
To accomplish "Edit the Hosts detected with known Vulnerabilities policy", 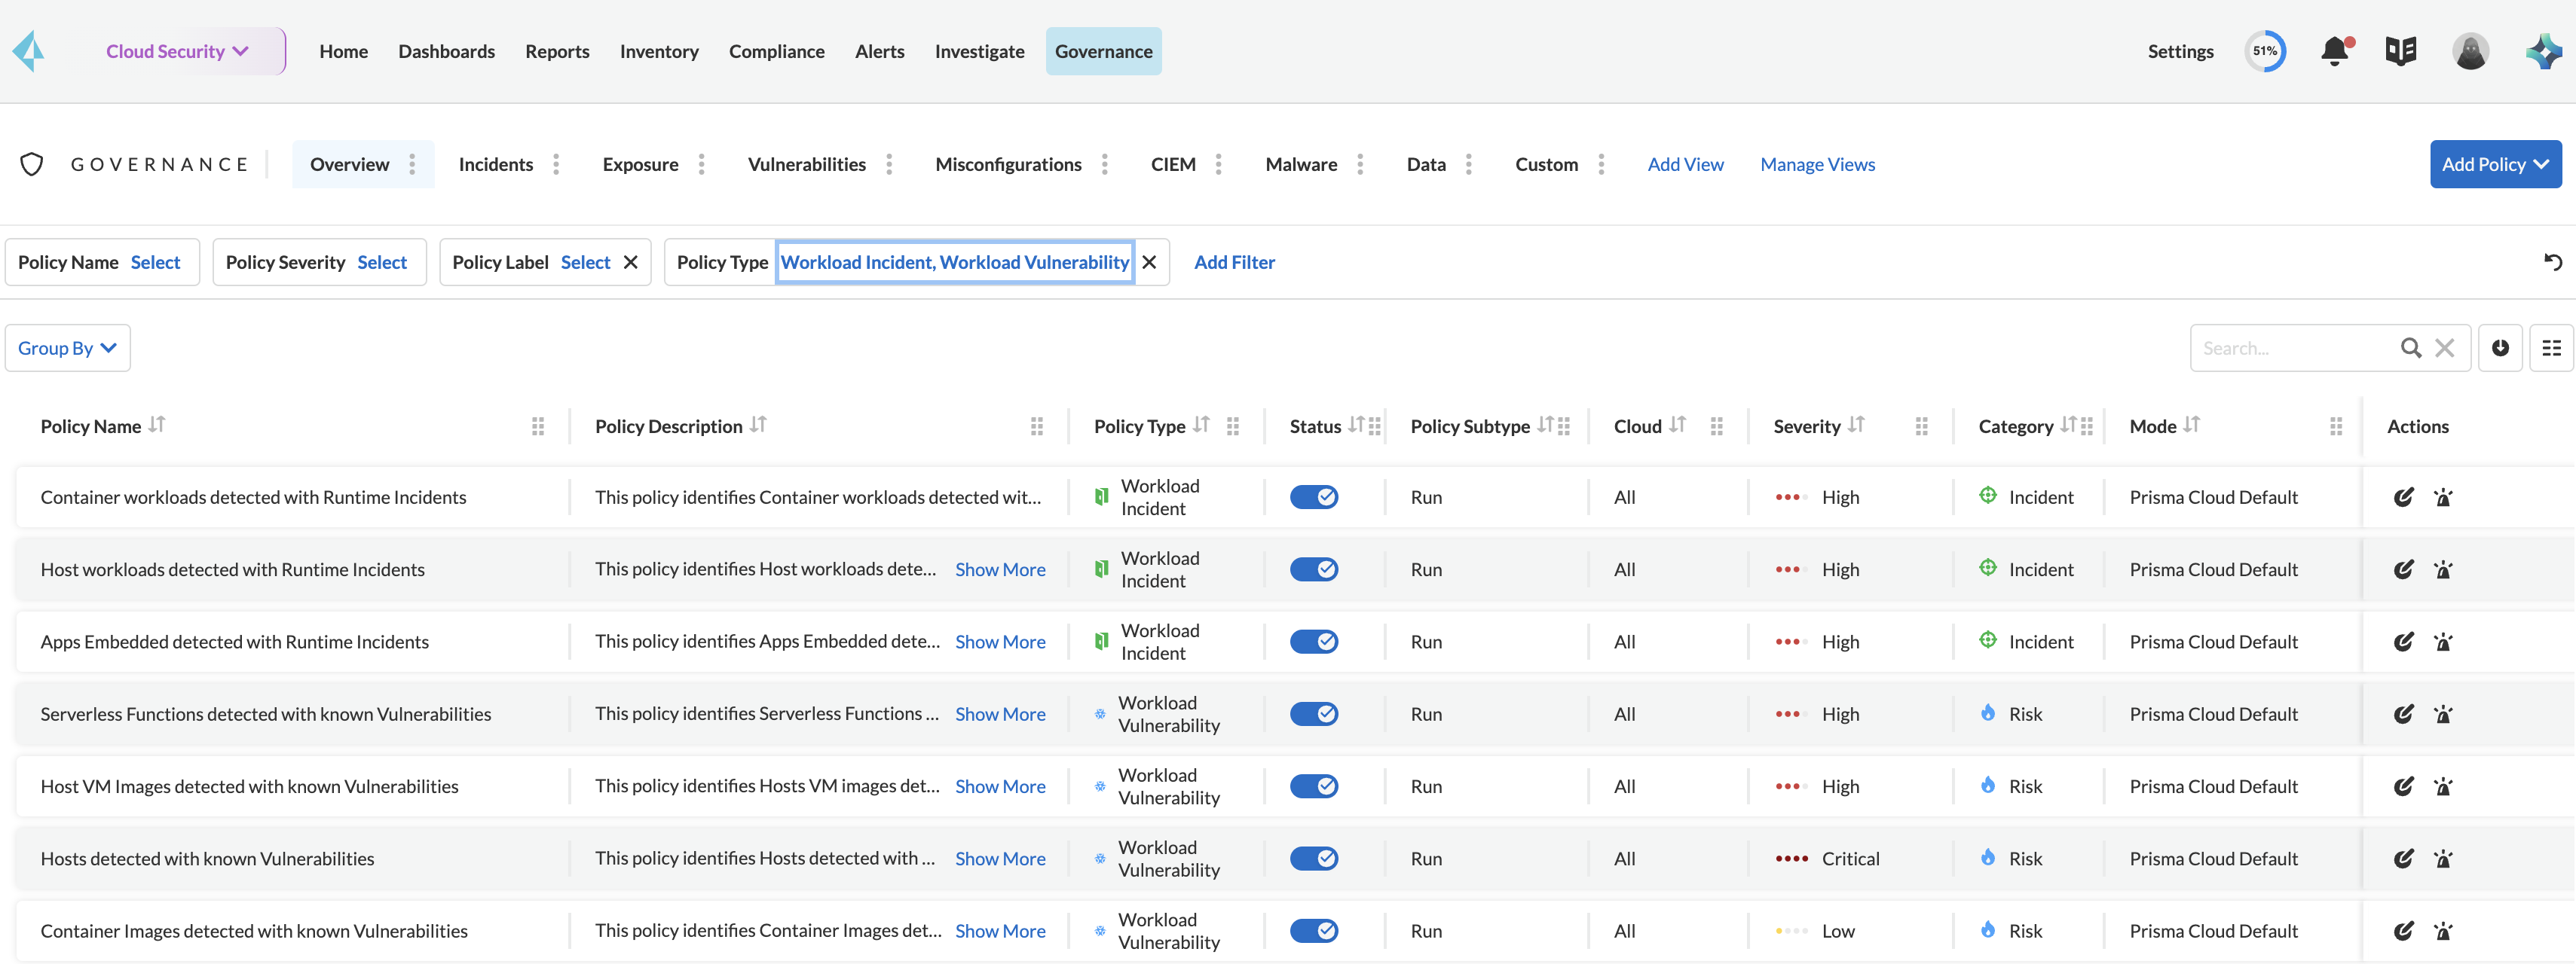I will pos(2404,858).
